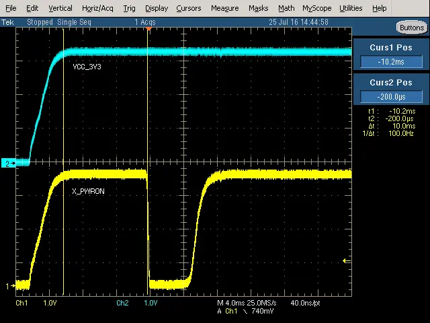Open the Masks menu
Viewport: 430px width, 323px height.
(258, 8)
